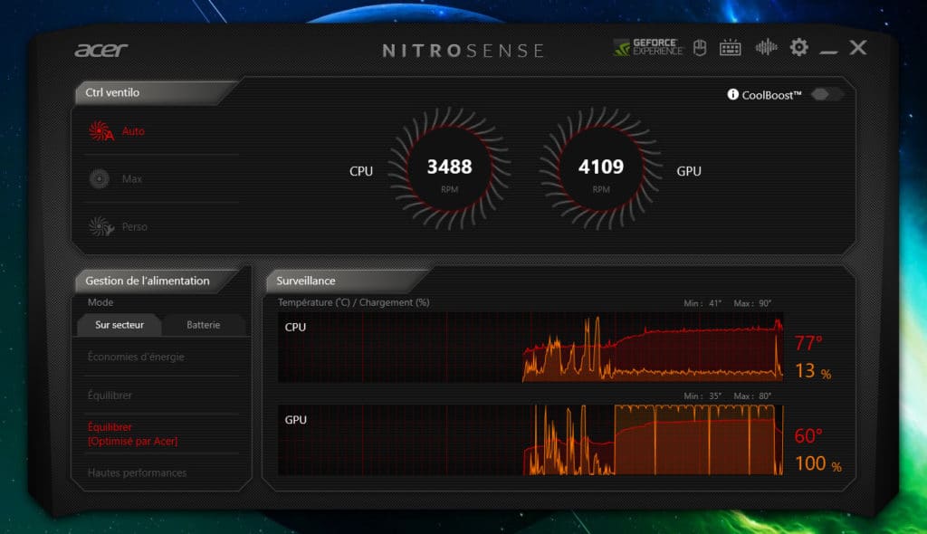Image resolution: width=927 pixels, height=534 pixels.
Task: Click the CPU temperature load graph
Action: [530, 348]
